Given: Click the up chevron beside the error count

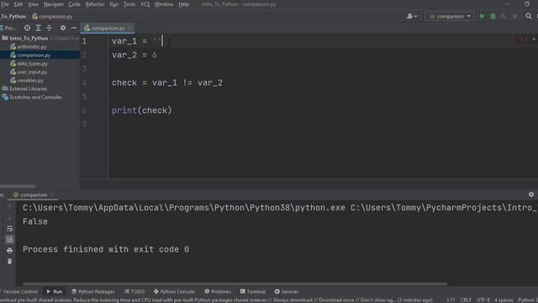Looking at the screenshot, I should pyautogui.click(x=534, y=40).
